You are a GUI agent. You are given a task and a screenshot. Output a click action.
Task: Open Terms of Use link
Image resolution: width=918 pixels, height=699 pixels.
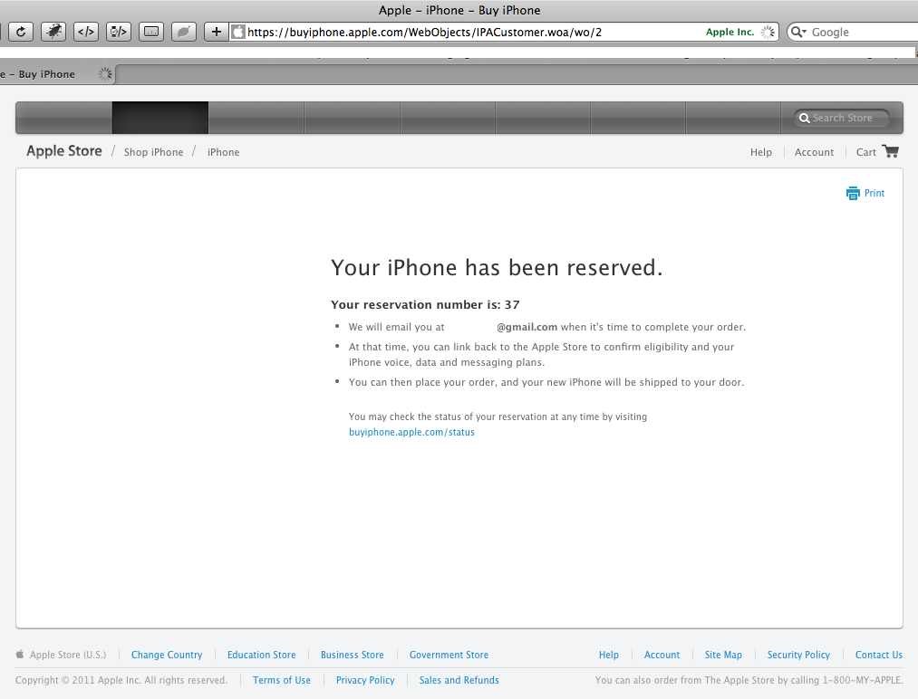click(x=282, y=680)
